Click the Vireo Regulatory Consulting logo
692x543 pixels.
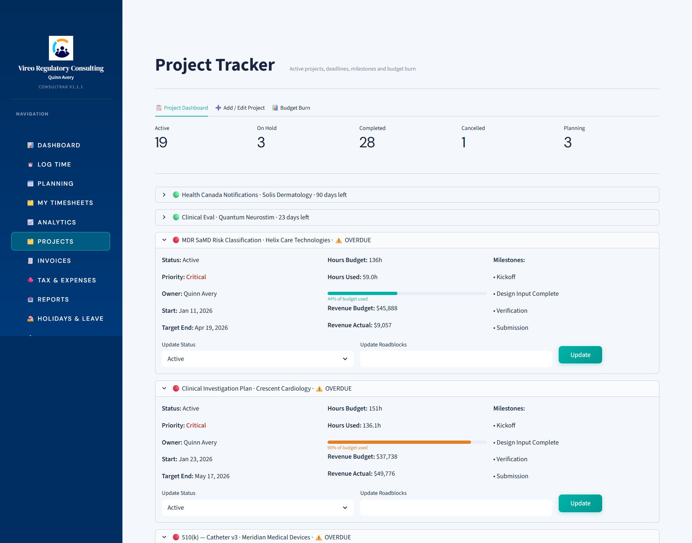coord(61,48)
